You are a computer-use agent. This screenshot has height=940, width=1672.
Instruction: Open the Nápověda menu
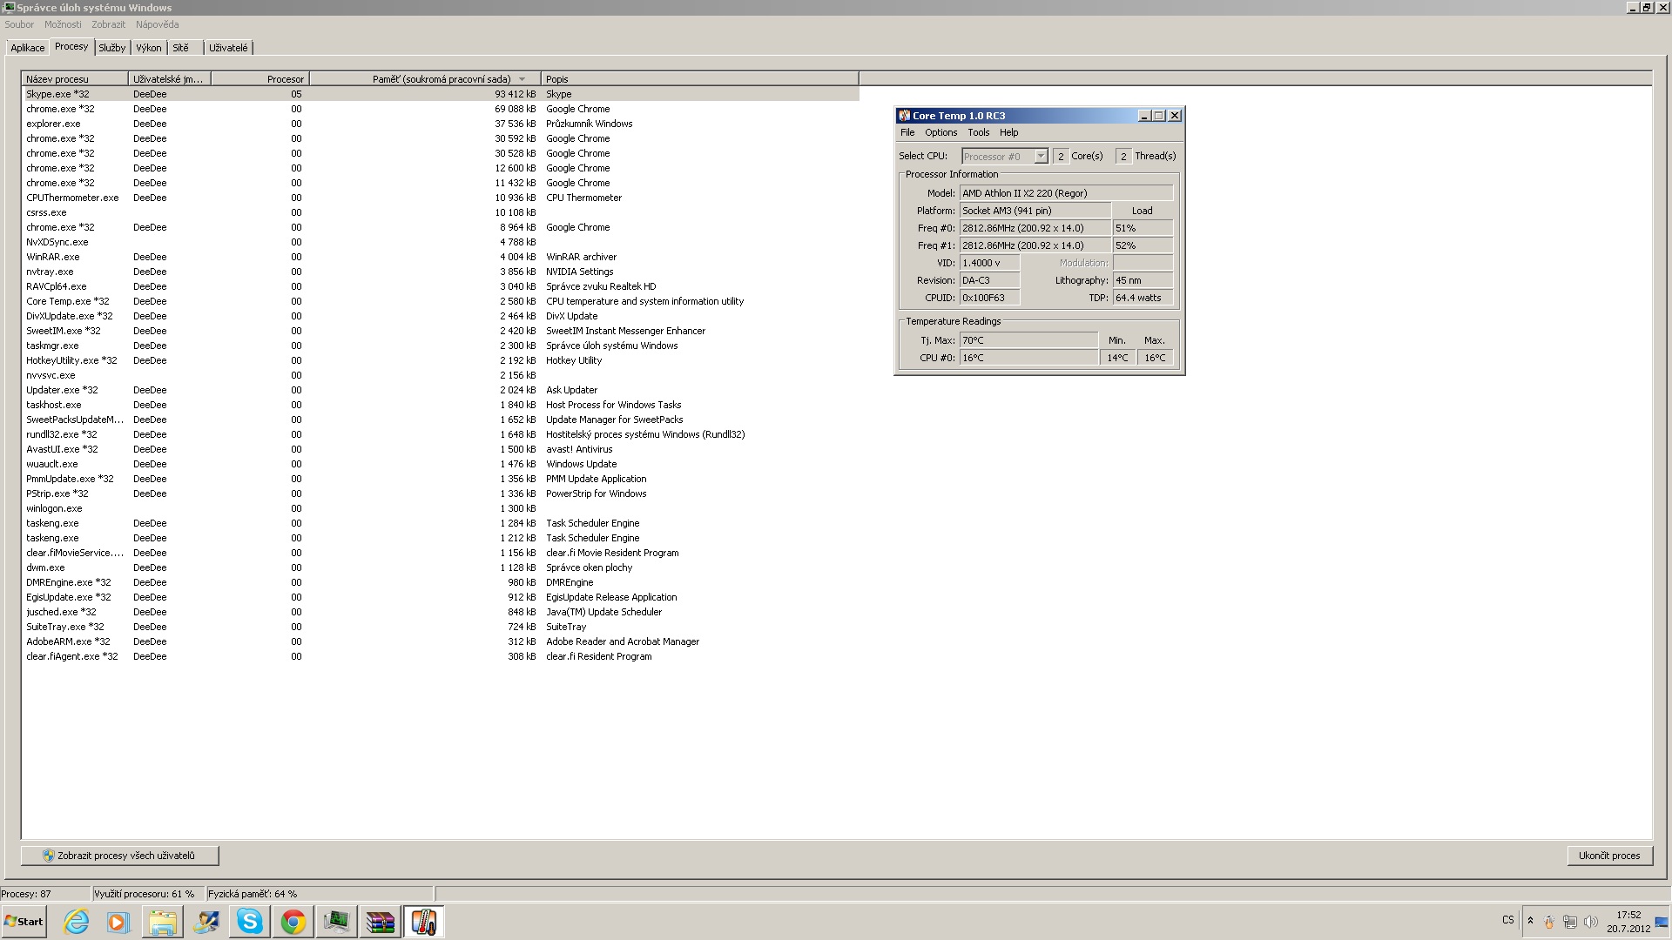click(158, 24)
